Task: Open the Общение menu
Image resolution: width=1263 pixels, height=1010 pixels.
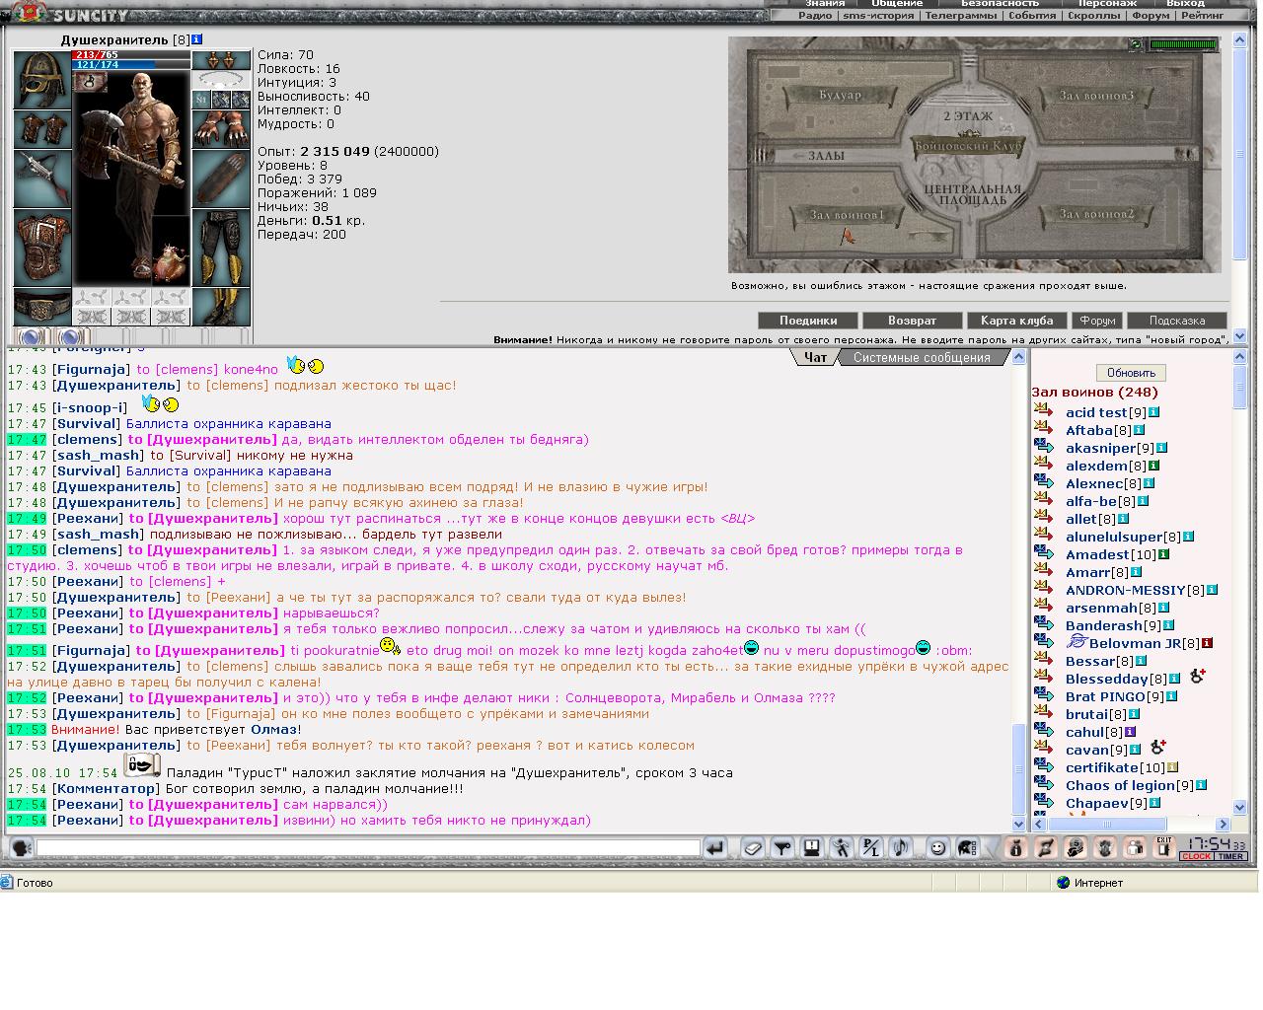Action: [x=897, y=4]
